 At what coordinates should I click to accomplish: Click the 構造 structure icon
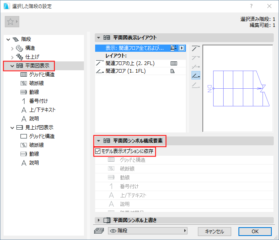pyautogui.click(x=19, y=48)
